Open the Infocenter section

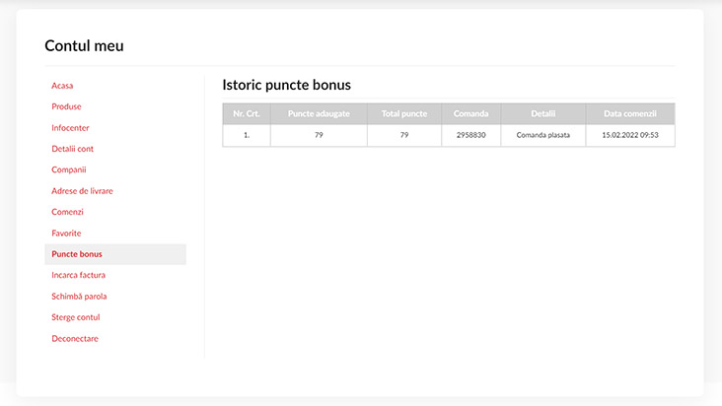coord(70,128)
